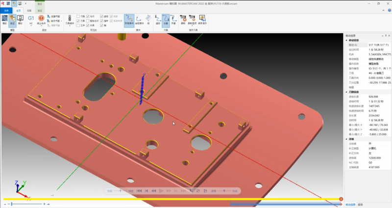This screenshot has height=208, width=392.
Task: Pin the 移动信息 panel
Action: 386,35
